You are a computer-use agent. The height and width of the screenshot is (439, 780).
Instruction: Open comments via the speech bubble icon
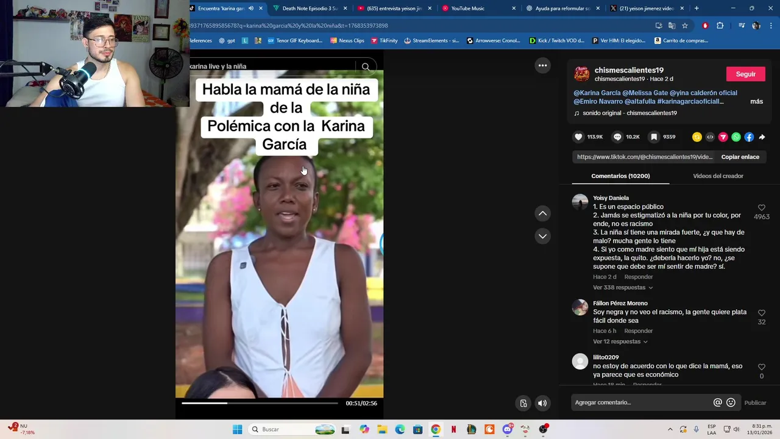pos(617,137)
